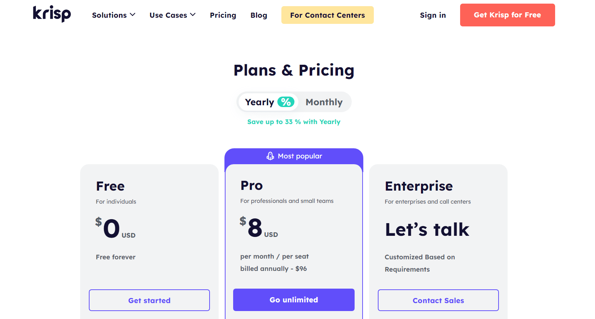The image size is (595, 319).
Task: Open the Blog page
Action: pos(259,15)
